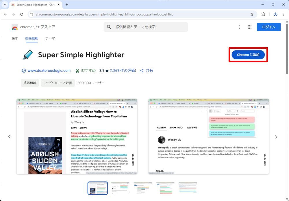This screenshot has width=289, height=201.
Task: Open the Wendy Liu author screenshot
Action: click(x=209, y=136)
